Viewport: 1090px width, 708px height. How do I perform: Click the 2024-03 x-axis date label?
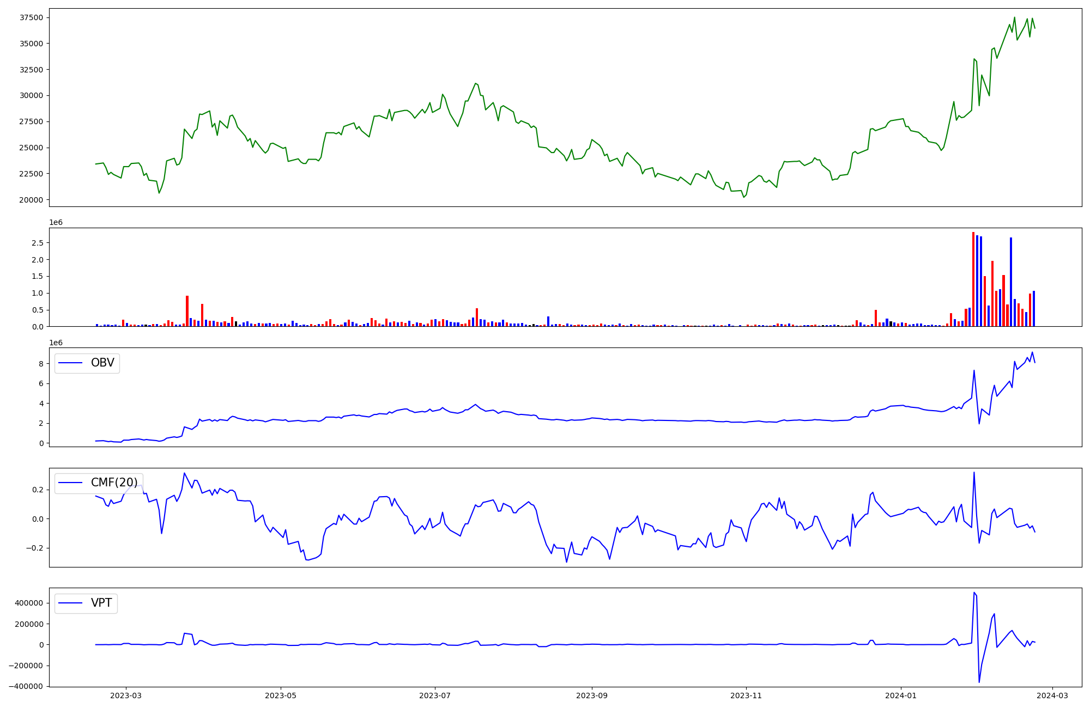1052,695
